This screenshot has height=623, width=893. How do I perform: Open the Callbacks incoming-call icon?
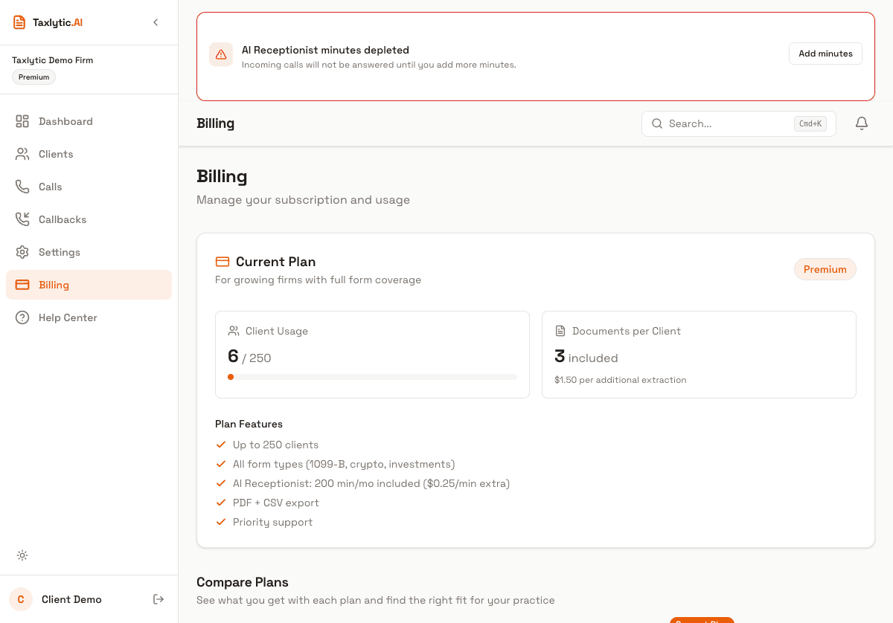coord(22,219)
